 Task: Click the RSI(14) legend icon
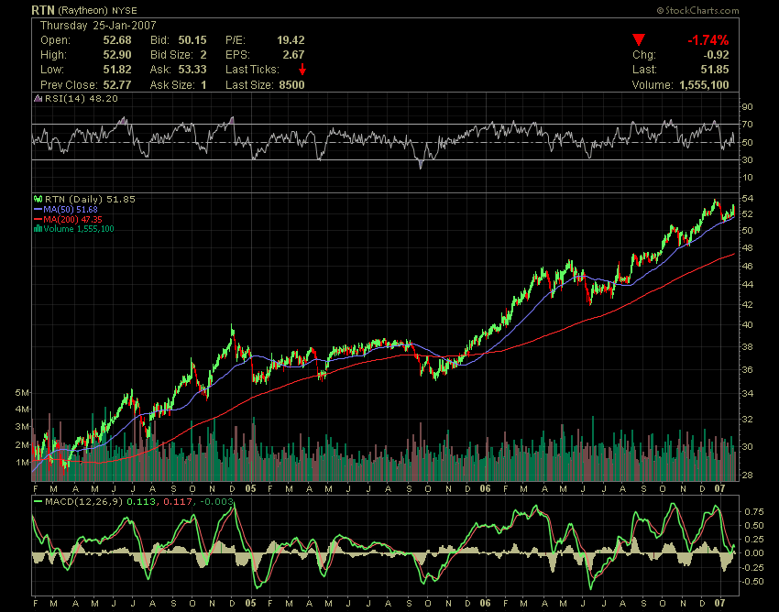(x=38, y=98)
